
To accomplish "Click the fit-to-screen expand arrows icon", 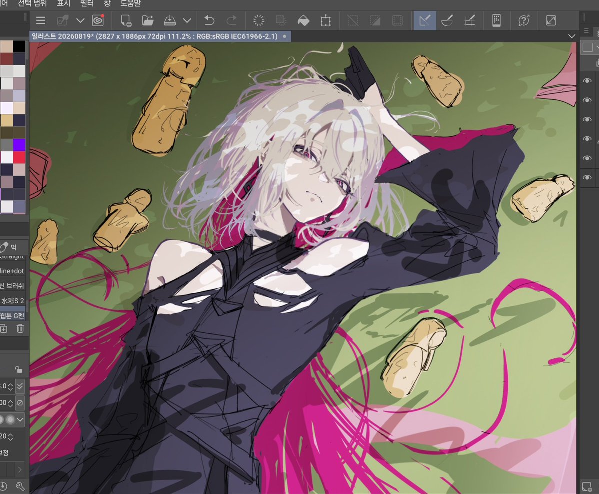I will point(551,20).
